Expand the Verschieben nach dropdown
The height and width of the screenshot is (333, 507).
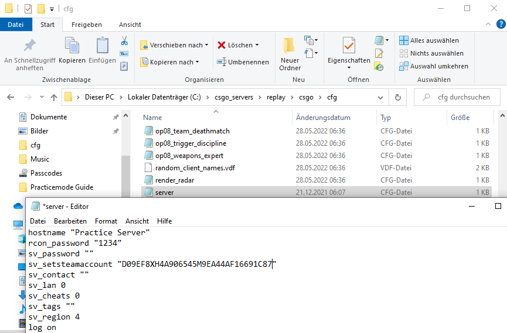(x=207, y=45)
